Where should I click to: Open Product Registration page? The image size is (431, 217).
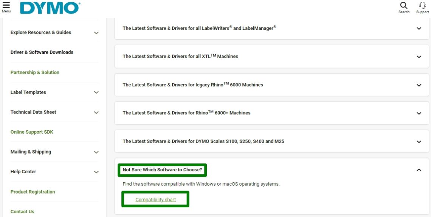(x=33, y=192)
